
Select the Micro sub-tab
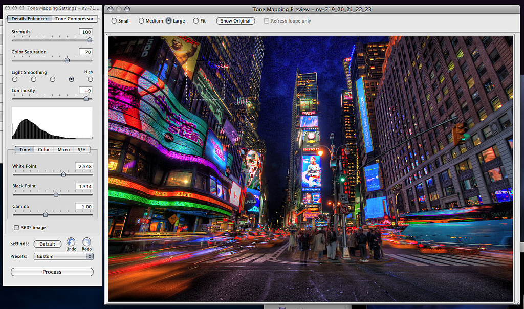click(x=63, y=150)
